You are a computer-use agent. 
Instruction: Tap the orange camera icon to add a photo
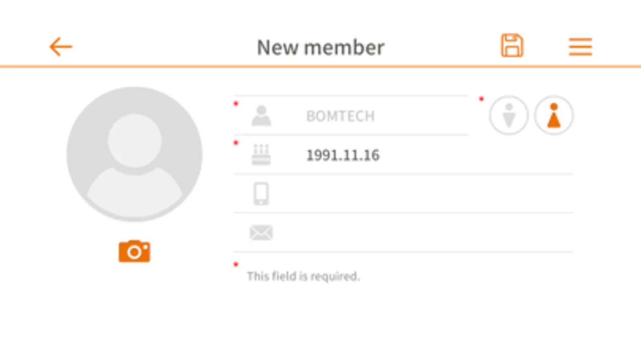point(134,251)
